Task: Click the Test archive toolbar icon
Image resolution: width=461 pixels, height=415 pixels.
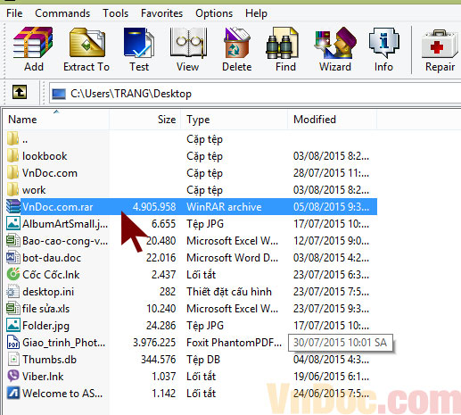Action: [139, 43]
